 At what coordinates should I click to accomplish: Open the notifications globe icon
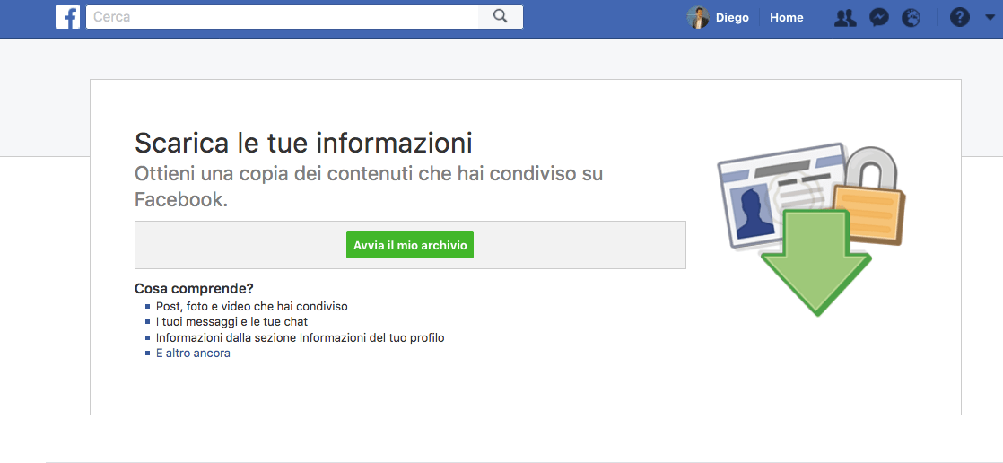(x=911, y=18)
